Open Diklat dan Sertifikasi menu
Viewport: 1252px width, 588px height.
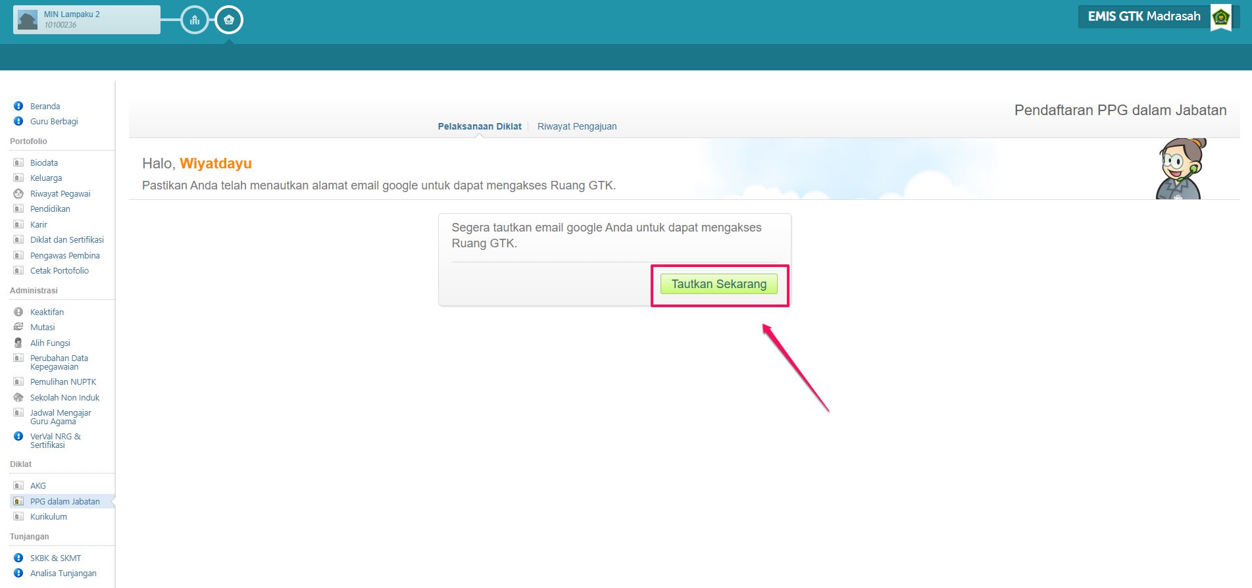pos(67,239)
